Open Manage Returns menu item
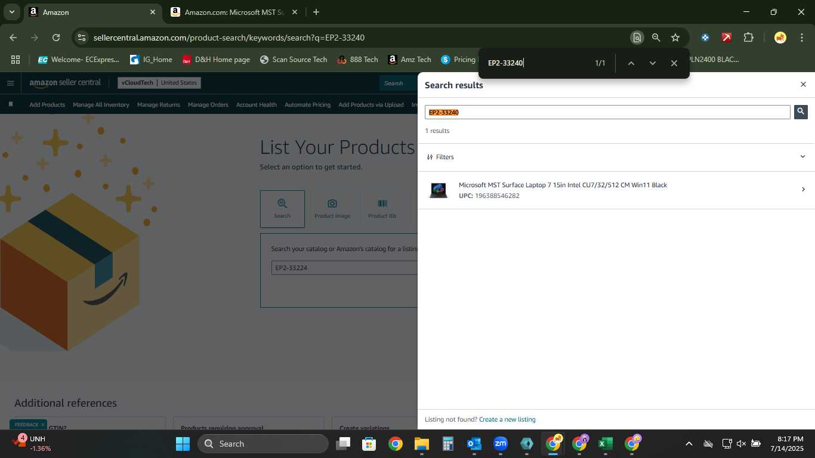815x458 pixels. 159,104
